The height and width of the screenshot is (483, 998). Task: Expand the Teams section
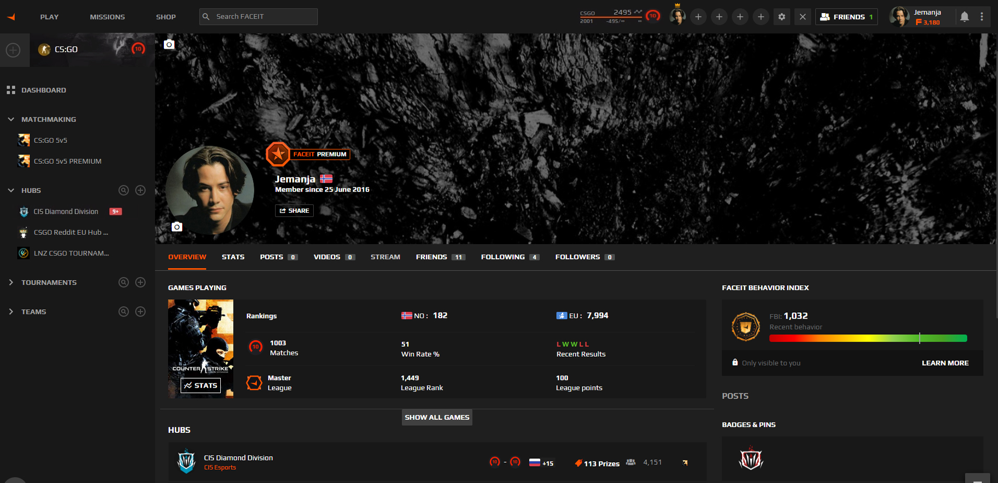(11, 311)
